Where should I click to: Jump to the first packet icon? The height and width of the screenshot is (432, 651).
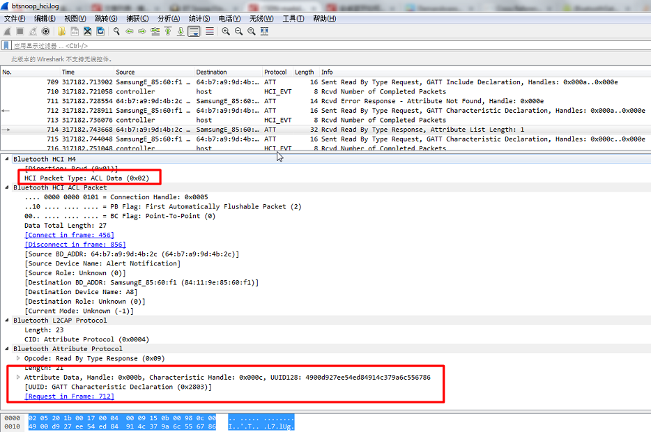[168, 31]
